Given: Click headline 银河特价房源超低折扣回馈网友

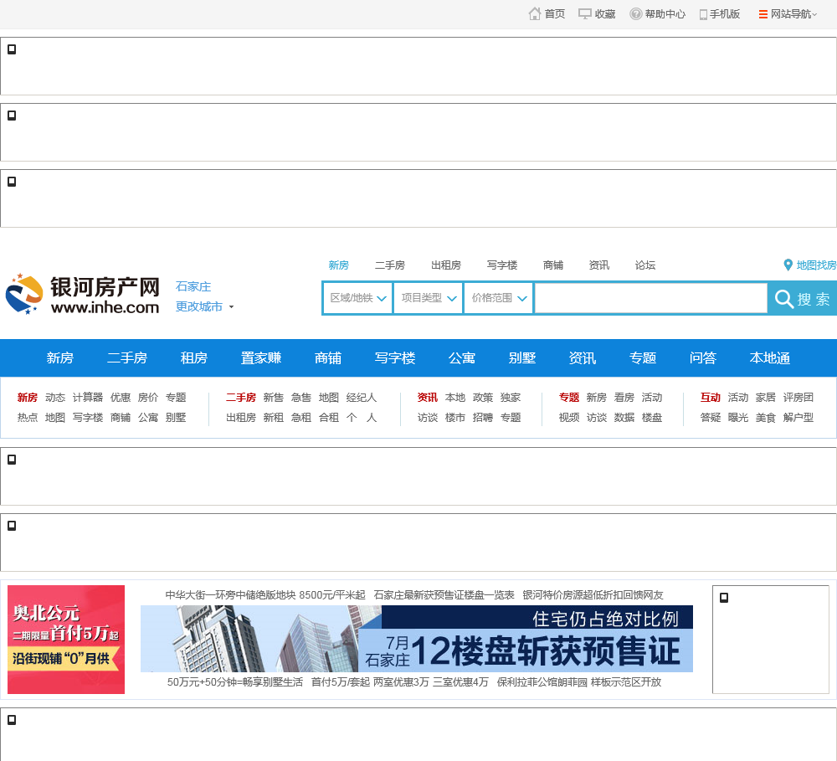Looking at the screenshot, I should 593,595.
